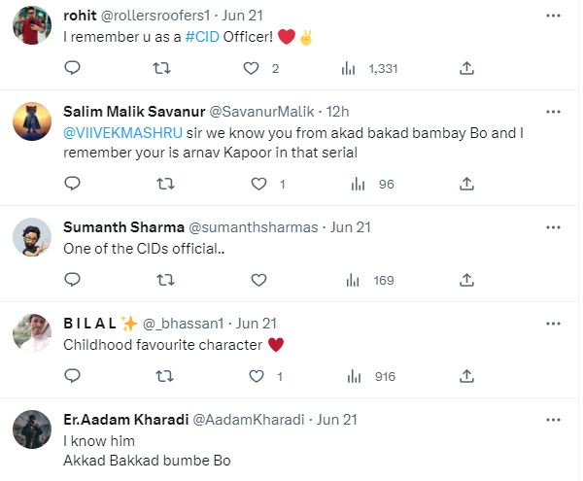Screen dimensions: 583x481
Task: Share Salim Malik Savanur's tweet
Action: pyautogui.click(x=466, y=184)
